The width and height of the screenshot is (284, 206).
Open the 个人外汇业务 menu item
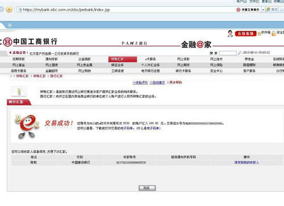(x=151, y=65)
